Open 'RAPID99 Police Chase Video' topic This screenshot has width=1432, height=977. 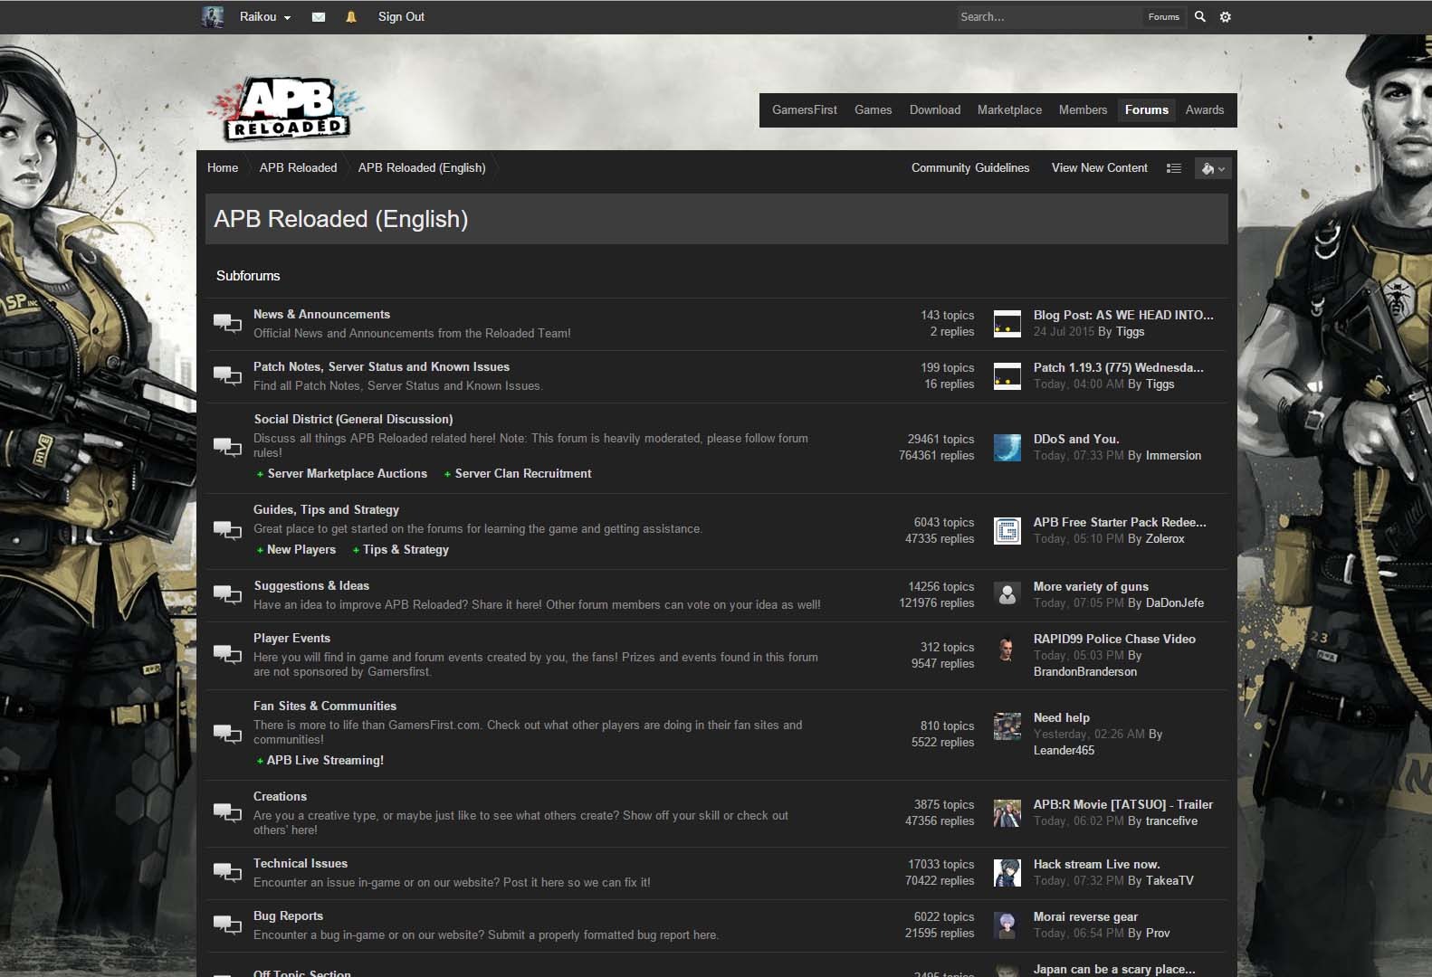1114,640
